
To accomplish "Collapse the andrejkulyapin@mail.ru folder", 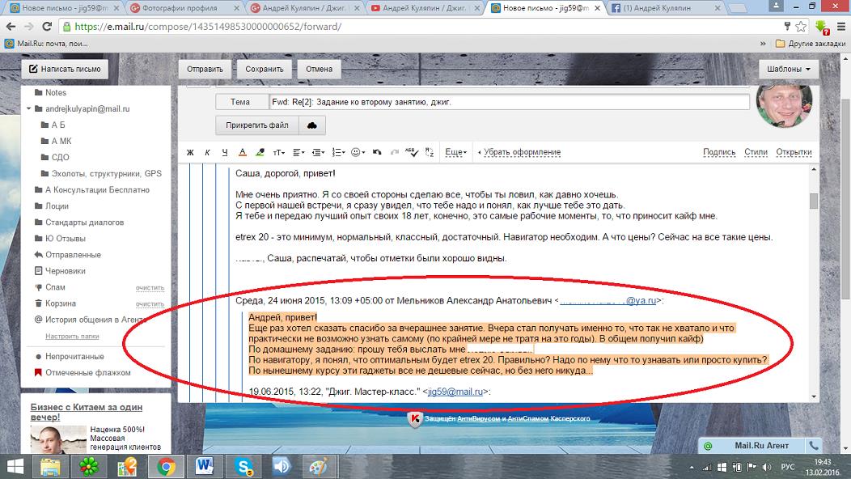I will coord(29,108).
